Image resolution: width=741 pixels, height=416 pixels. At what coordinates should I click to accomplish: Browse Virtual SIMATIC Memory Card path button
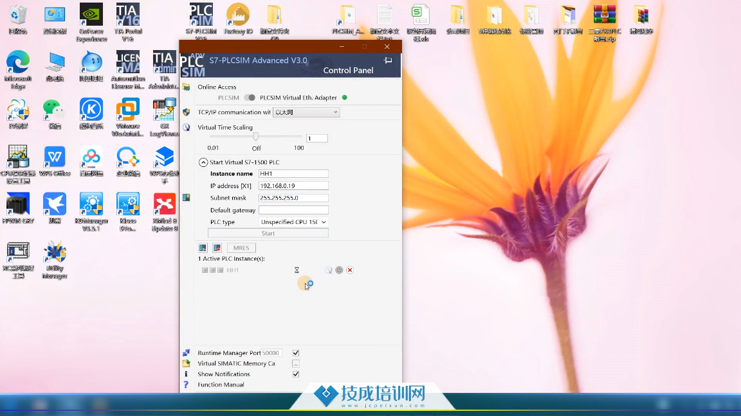point(296,363)
